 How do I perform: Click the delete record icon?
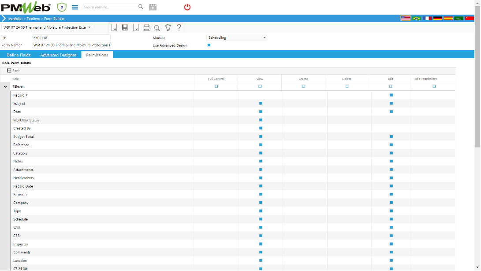coord(136,28)
